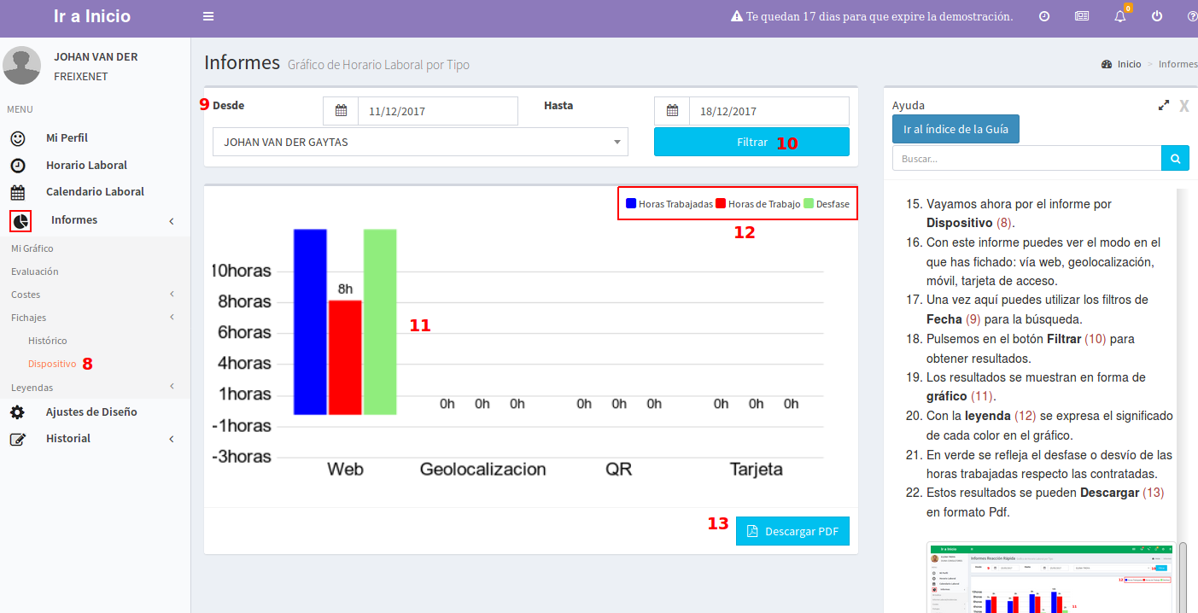Click the QR axis label
This screenshot has width=1198, height=613.
click(619, 470)
